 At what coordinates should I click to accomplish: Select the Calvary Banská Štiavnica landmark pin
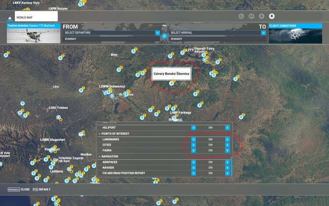point(171,83)
